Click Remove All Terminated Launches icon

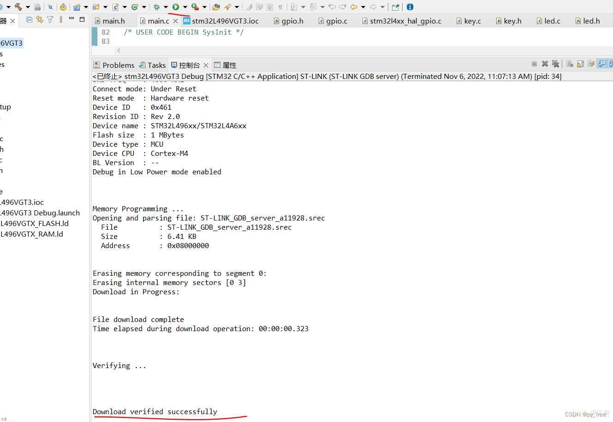click(x=555, y=64)
